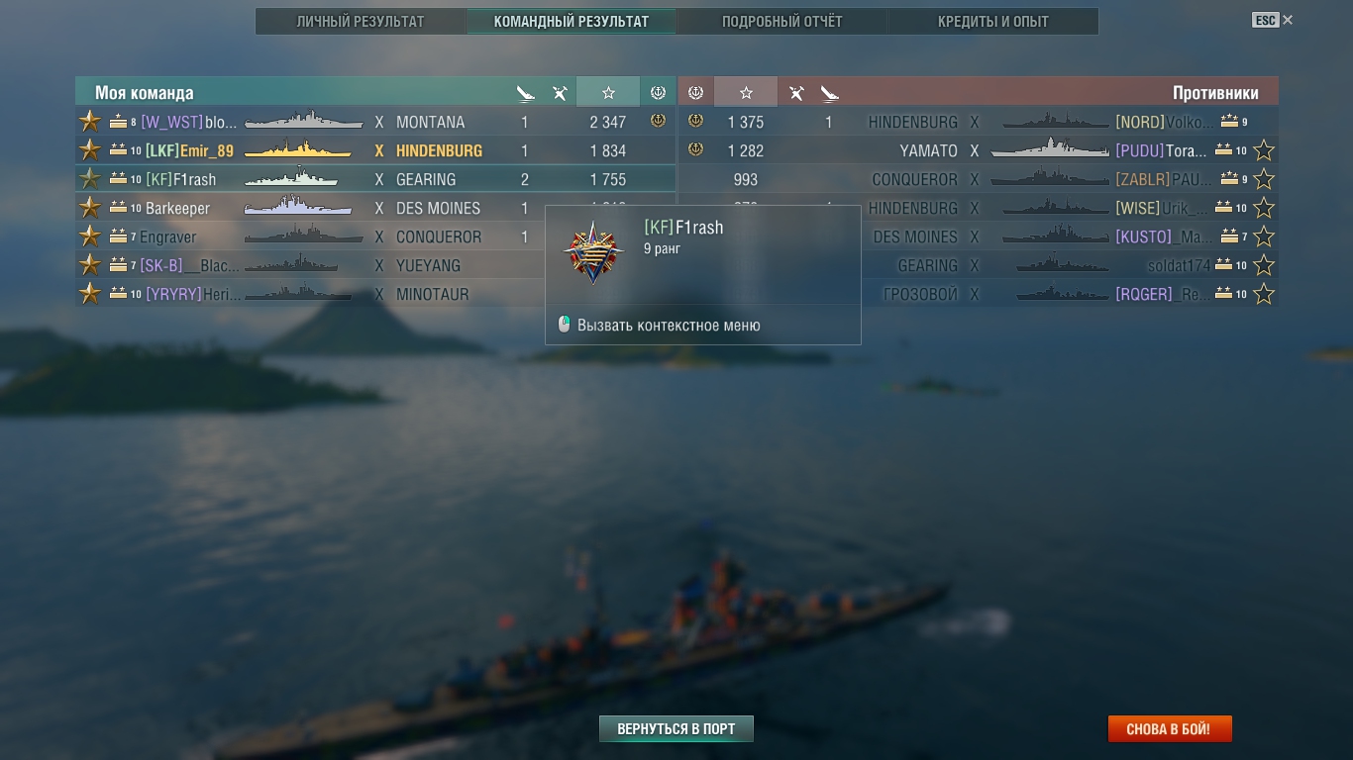Sort opponents by planes shot down icon
Viewport: 1353px width, 760px height.
[795, 93]
